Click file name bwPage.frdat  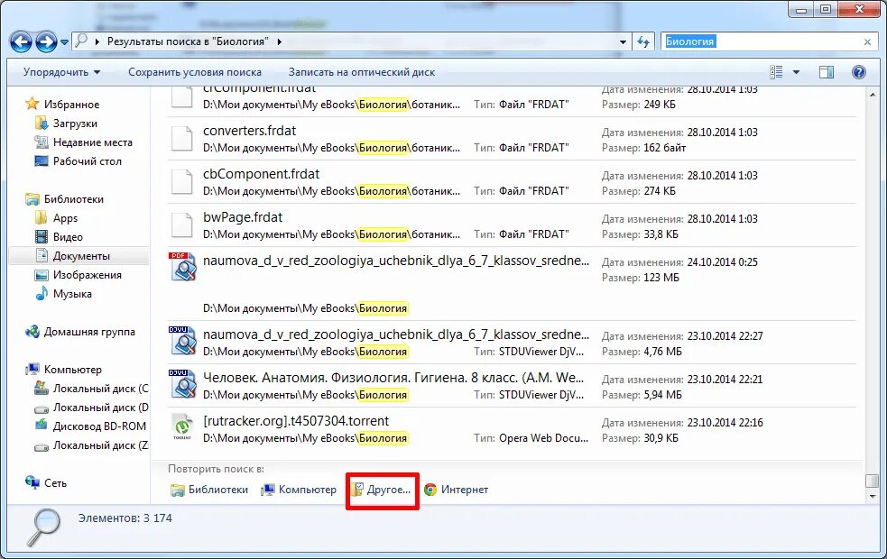pos(243,217)
